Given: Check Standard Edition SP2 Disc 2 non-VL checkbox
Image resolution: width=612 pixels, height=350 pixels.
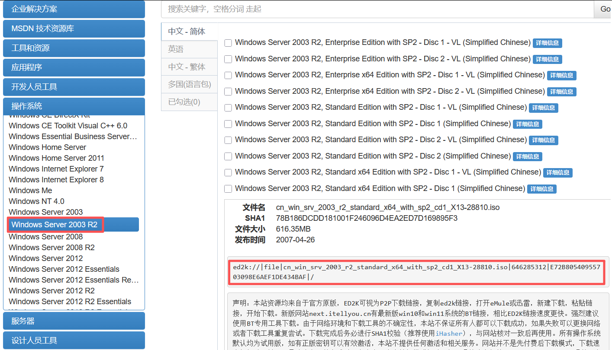Looking at the screenshot, I should [228, 156].
